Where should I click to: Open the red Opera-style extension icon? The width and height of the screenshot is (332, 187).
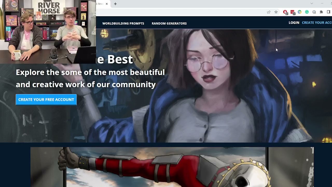pos(285,12)
